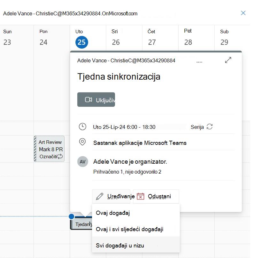The width and height of the screenshot is (254, 258).
Task: Click the current time indicator dot
Action: tap(72, 216)
